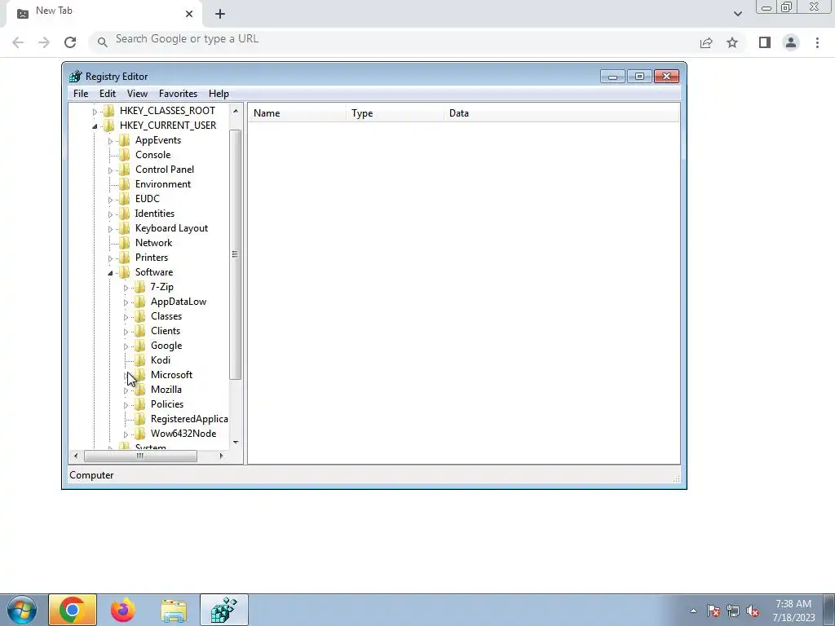Expand the AppEvents key

110,141
